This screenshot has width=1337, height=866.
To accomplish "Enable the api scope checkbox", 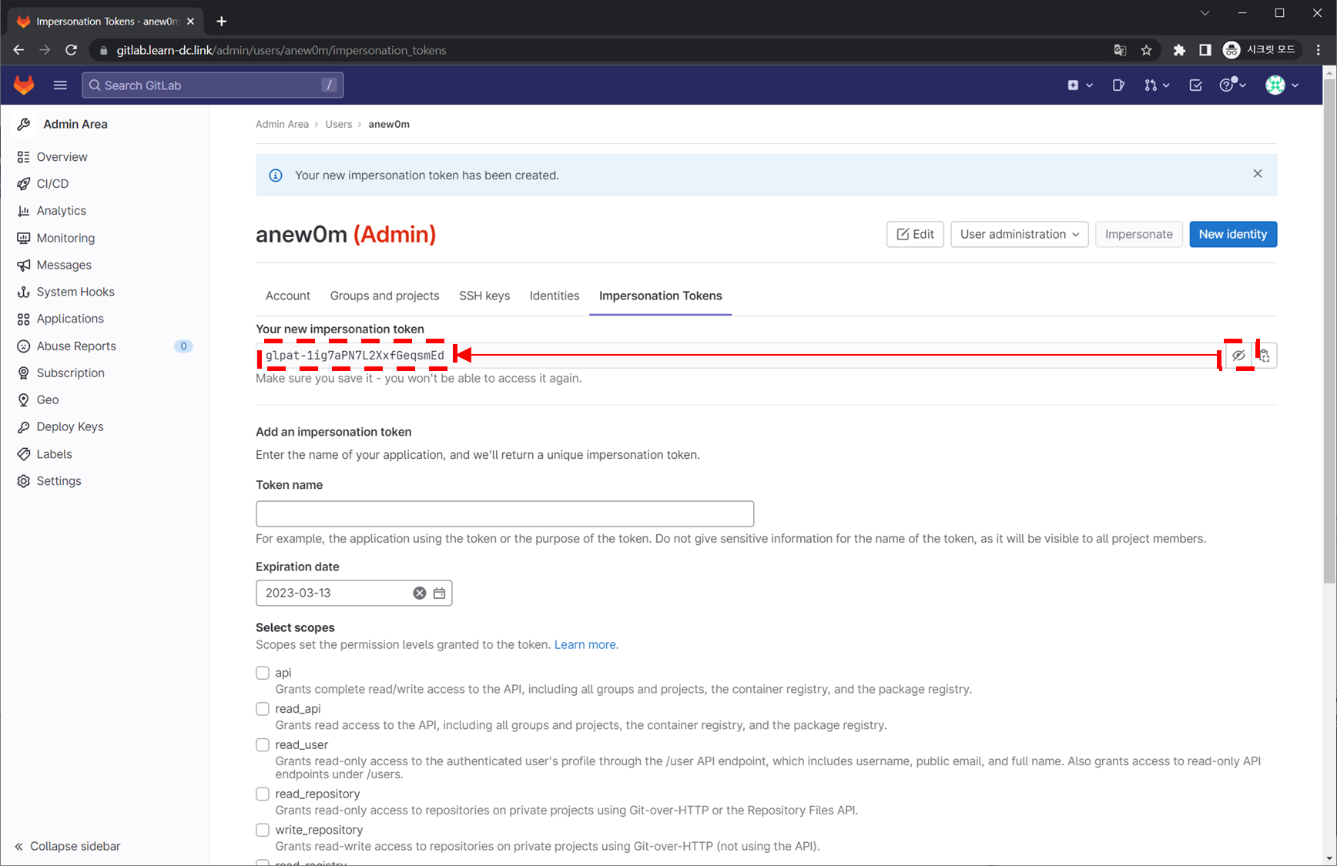I will (x=263, y=673).
